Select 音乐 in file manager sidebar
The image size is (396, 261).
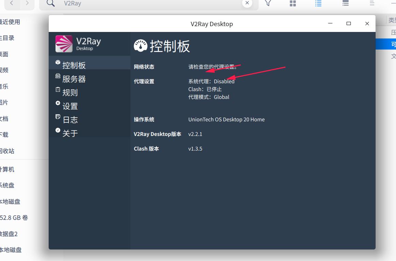4,87
